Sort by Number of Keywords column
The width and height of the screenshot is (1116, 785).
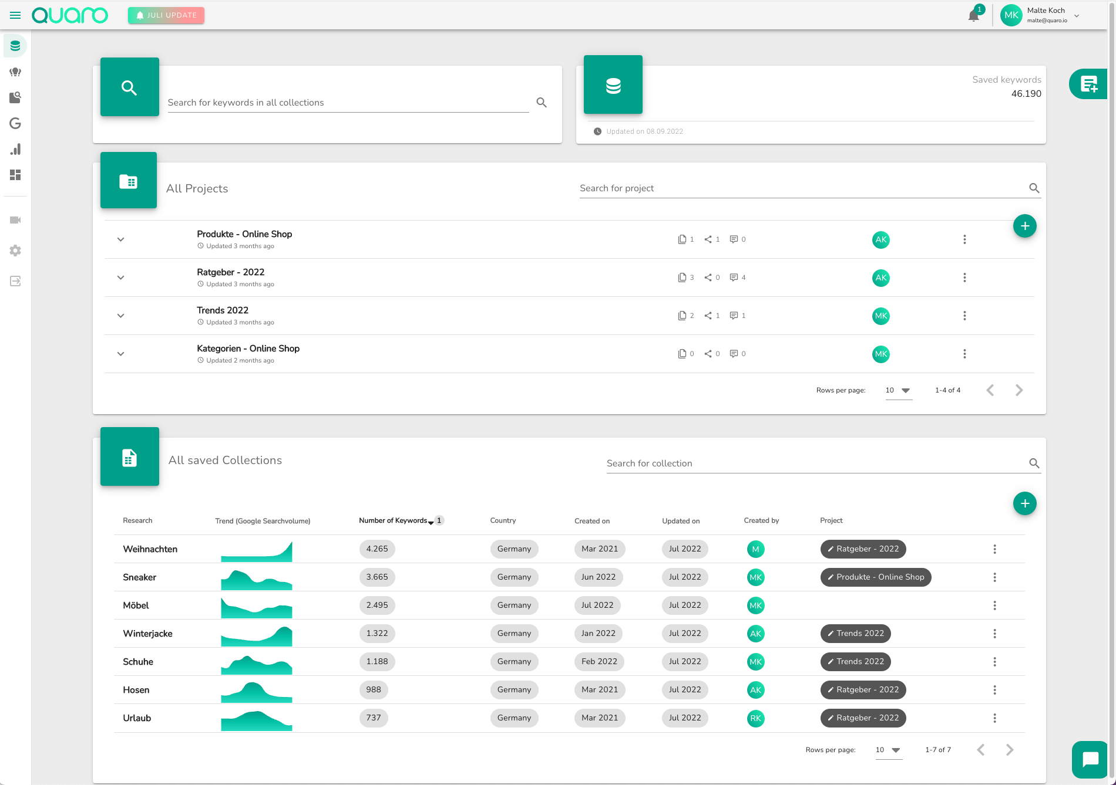pos(393,520)
